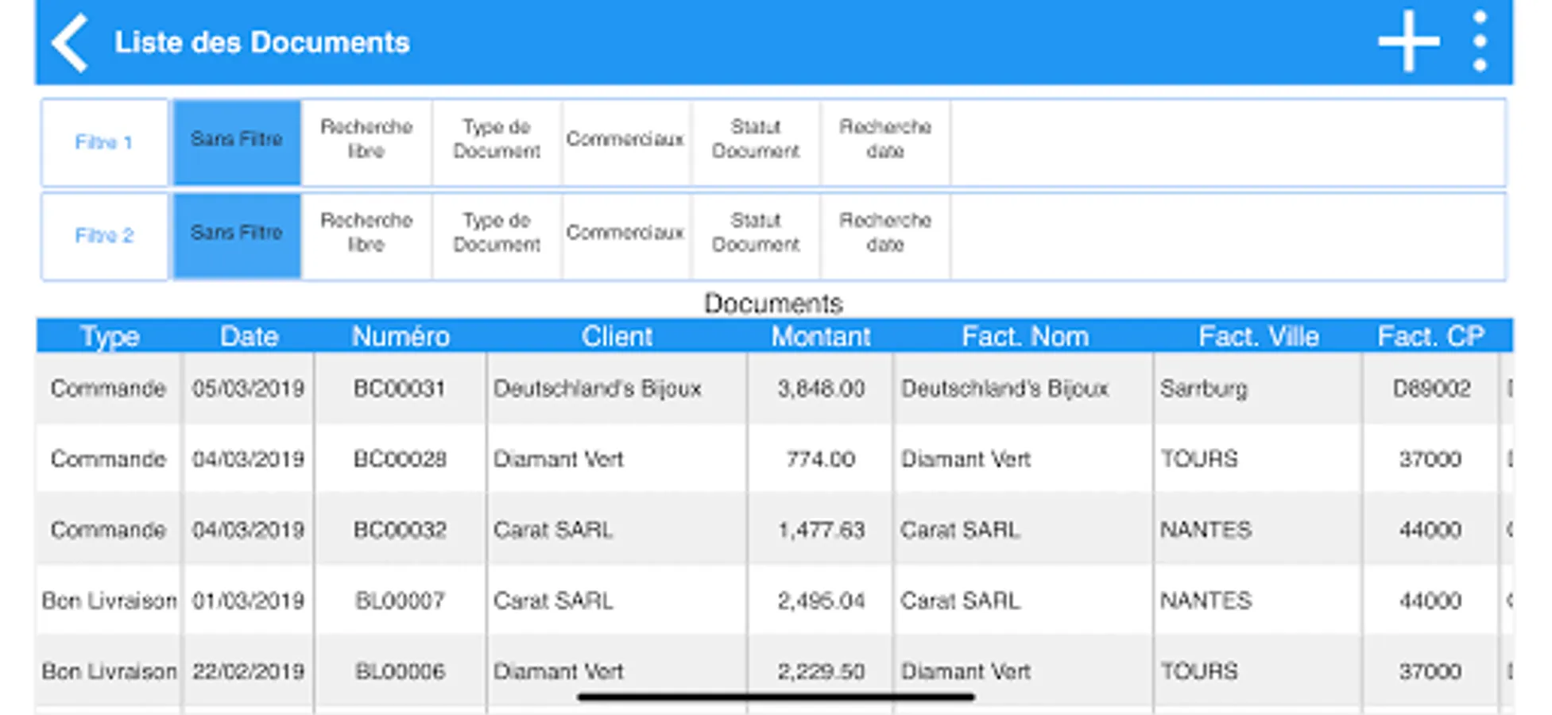The height and width of the screenshot is (715, 1552).
Task: Sort by the Fact. Nom column header
Action: (x=1024, y=336)
